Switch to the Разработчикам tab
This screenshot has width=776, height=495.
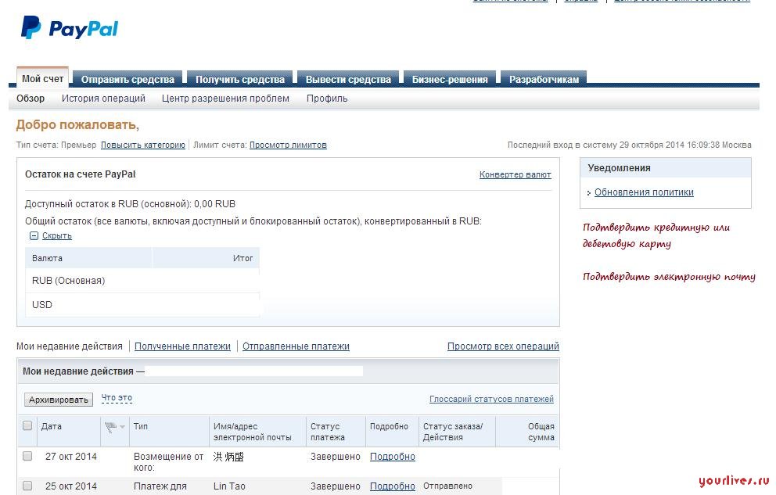click(x=544, y=79)
